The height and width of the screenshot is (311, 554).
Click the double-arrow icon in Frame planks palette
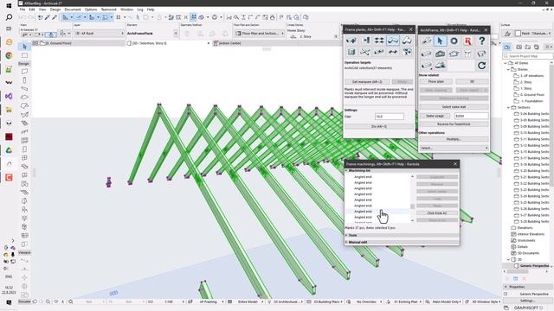[x=392, y=52]
